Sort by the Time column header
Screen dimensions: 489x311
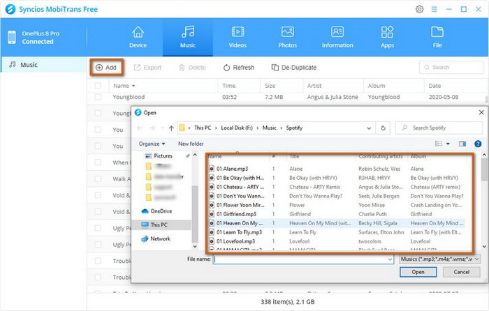229,86
